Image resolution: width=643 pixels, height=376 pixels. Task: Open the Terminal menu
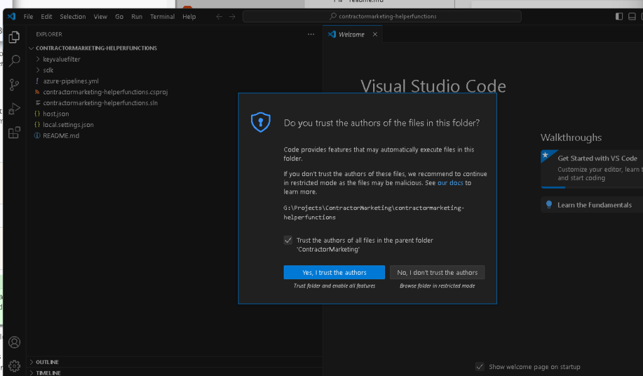(x=162, y=17)
